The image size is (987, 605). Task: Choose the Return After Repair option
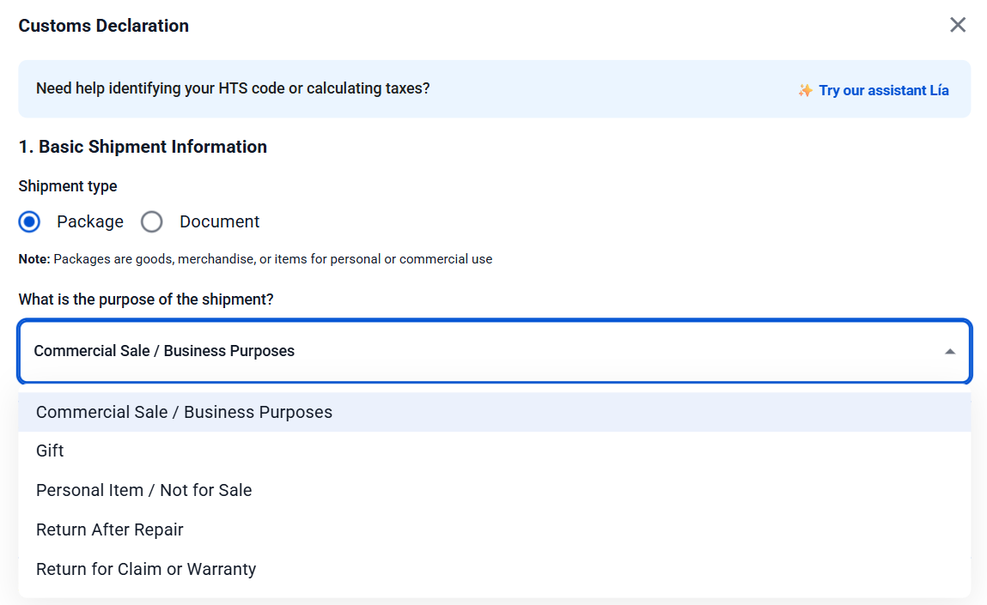click(110, 529)
